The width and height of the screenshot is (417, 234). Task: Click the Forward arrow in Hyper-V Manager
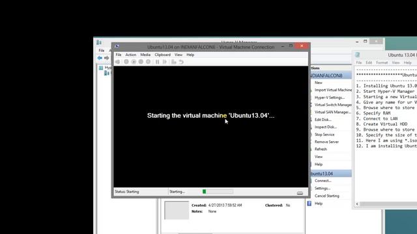coord(107,58)
